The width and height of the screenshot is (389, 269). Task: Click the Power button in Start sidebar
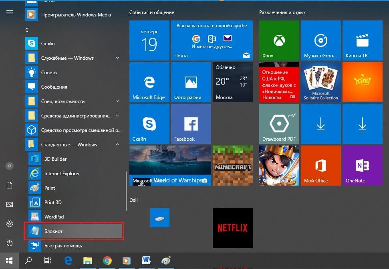(x=10, y=243)
